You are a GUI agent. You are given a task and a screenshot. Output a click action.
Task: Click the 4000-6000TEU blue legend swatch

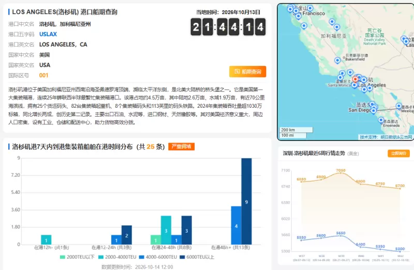pos(142,257)
